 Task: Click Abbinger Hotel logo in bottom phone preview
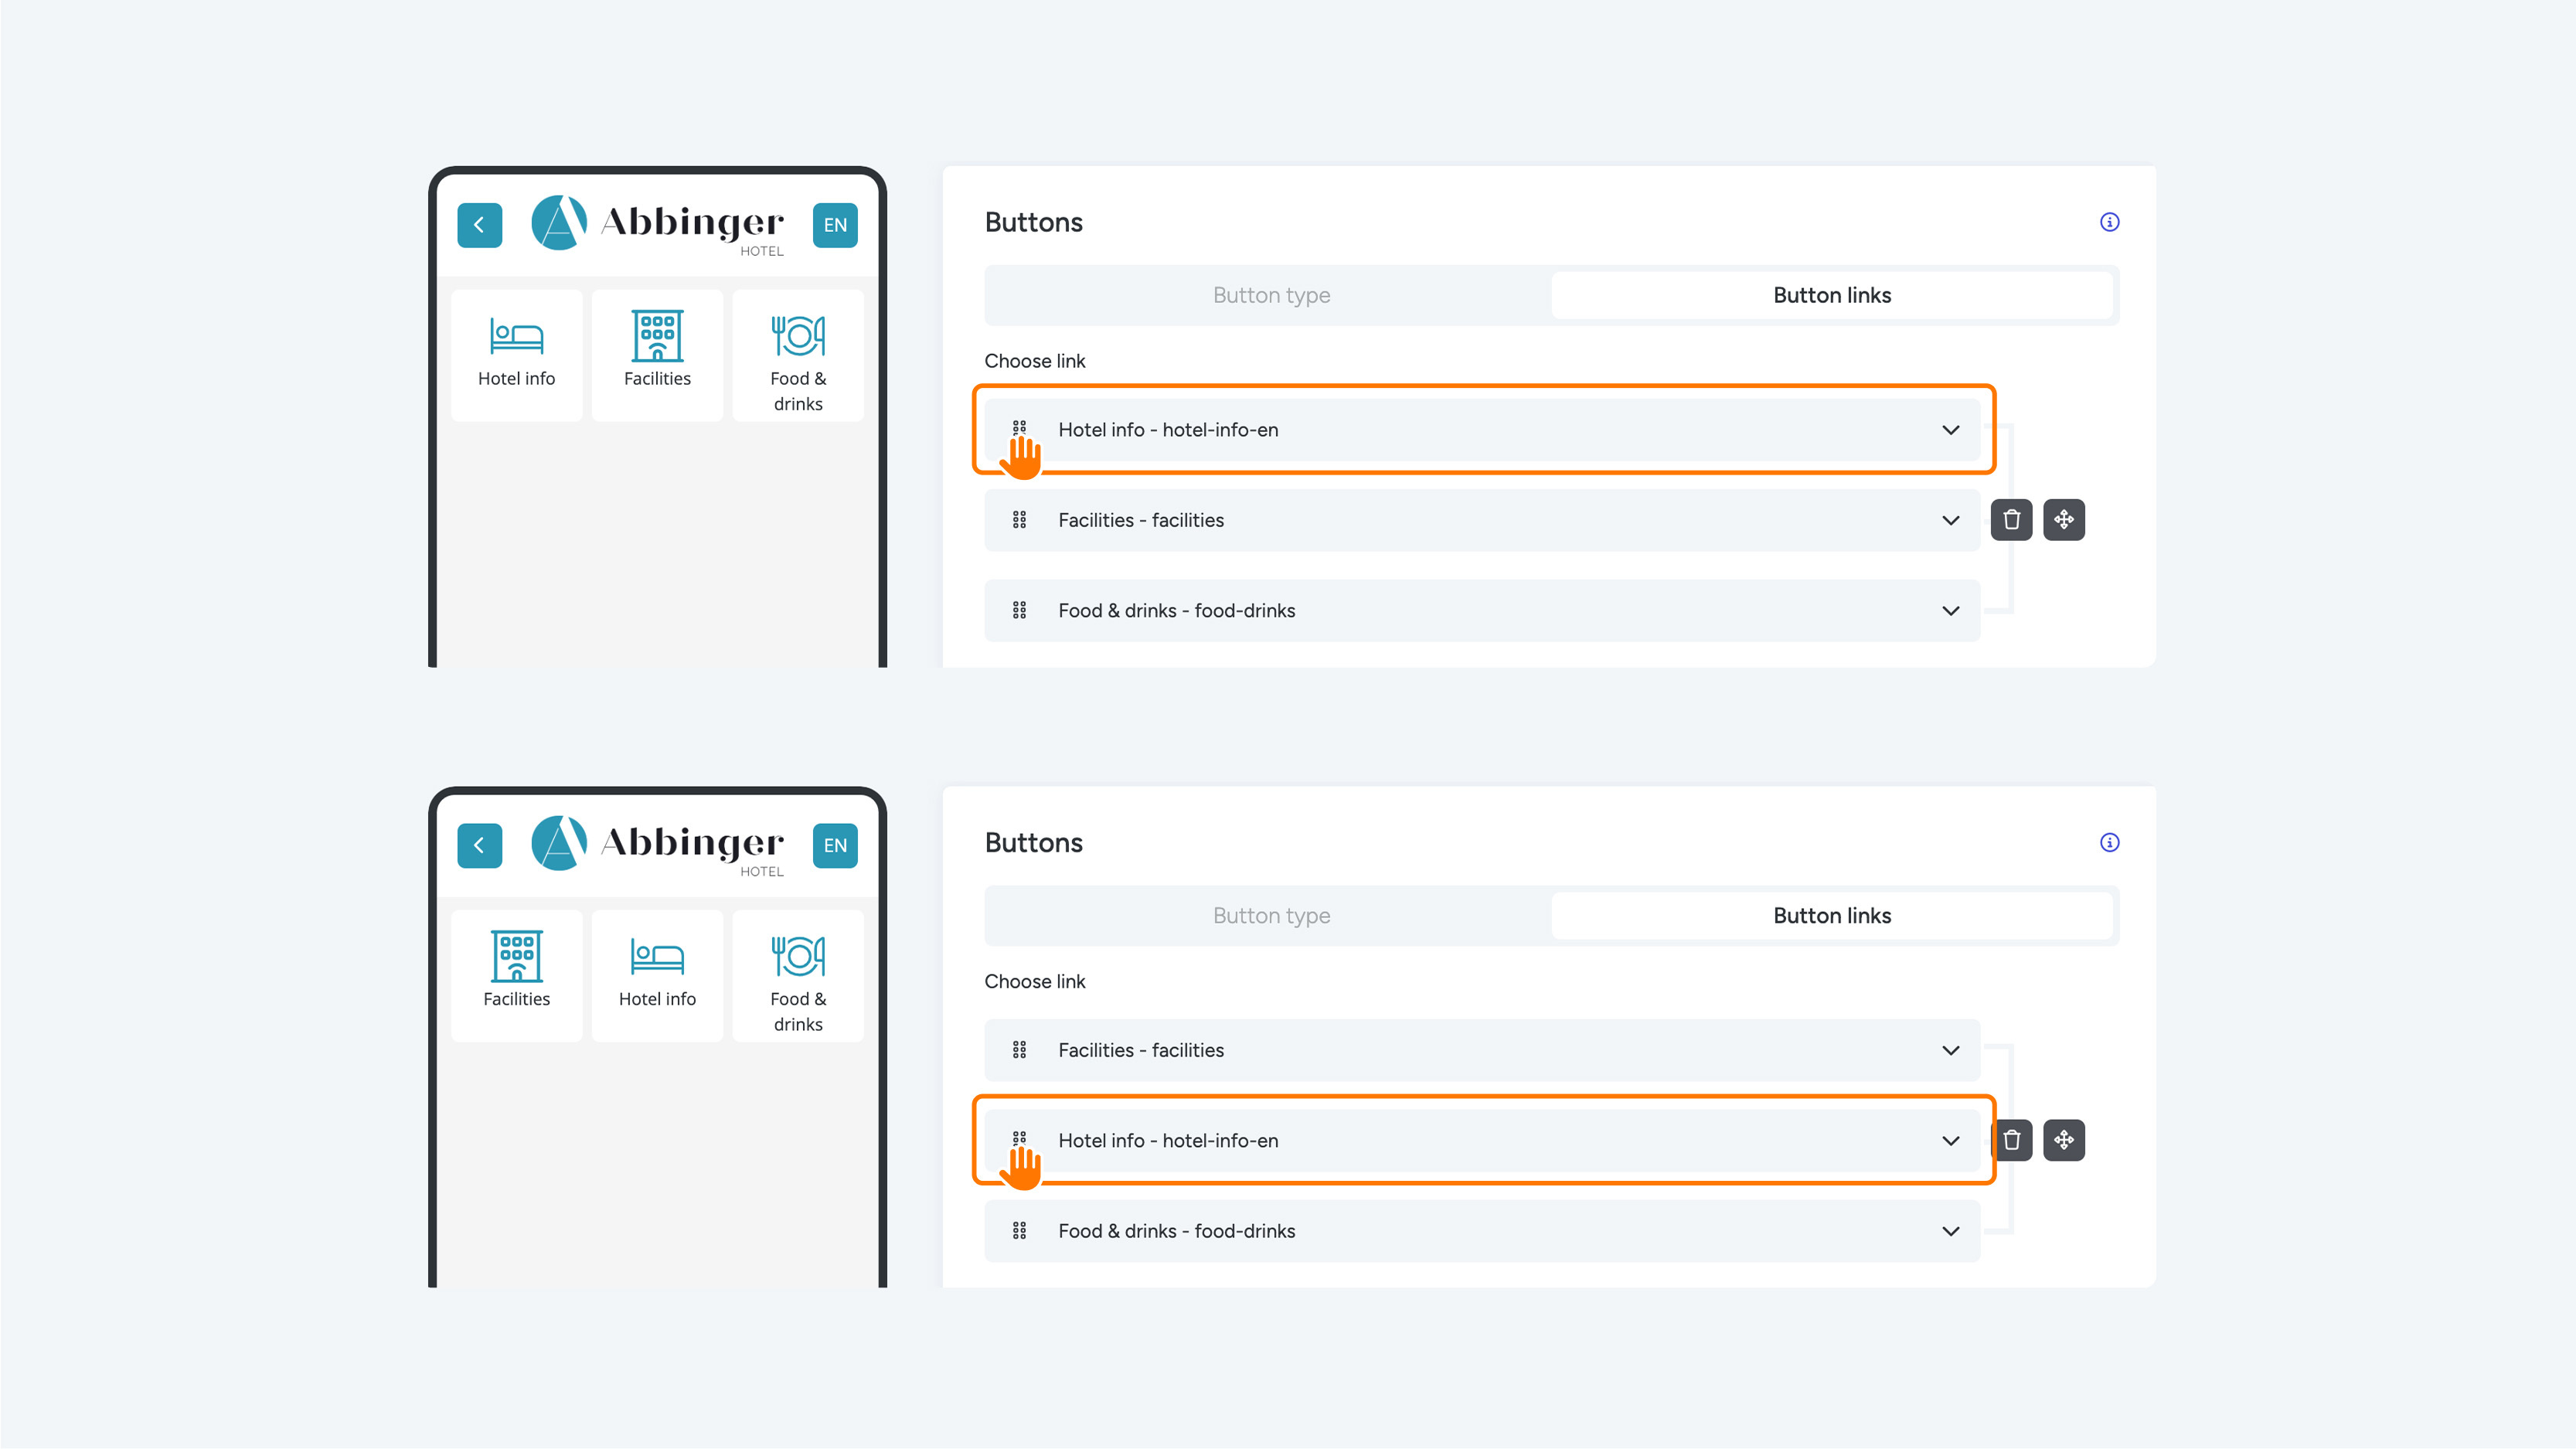coord(657,845)
